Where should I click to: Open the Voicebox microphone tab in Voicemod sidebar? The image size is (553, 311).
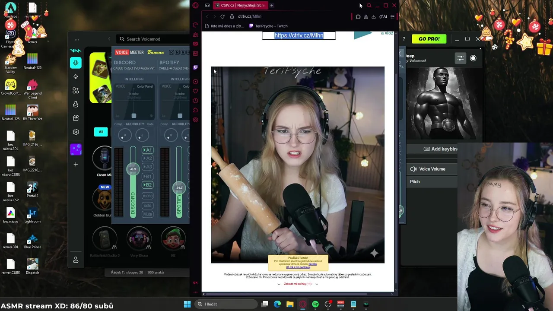[x=76, y=63]
